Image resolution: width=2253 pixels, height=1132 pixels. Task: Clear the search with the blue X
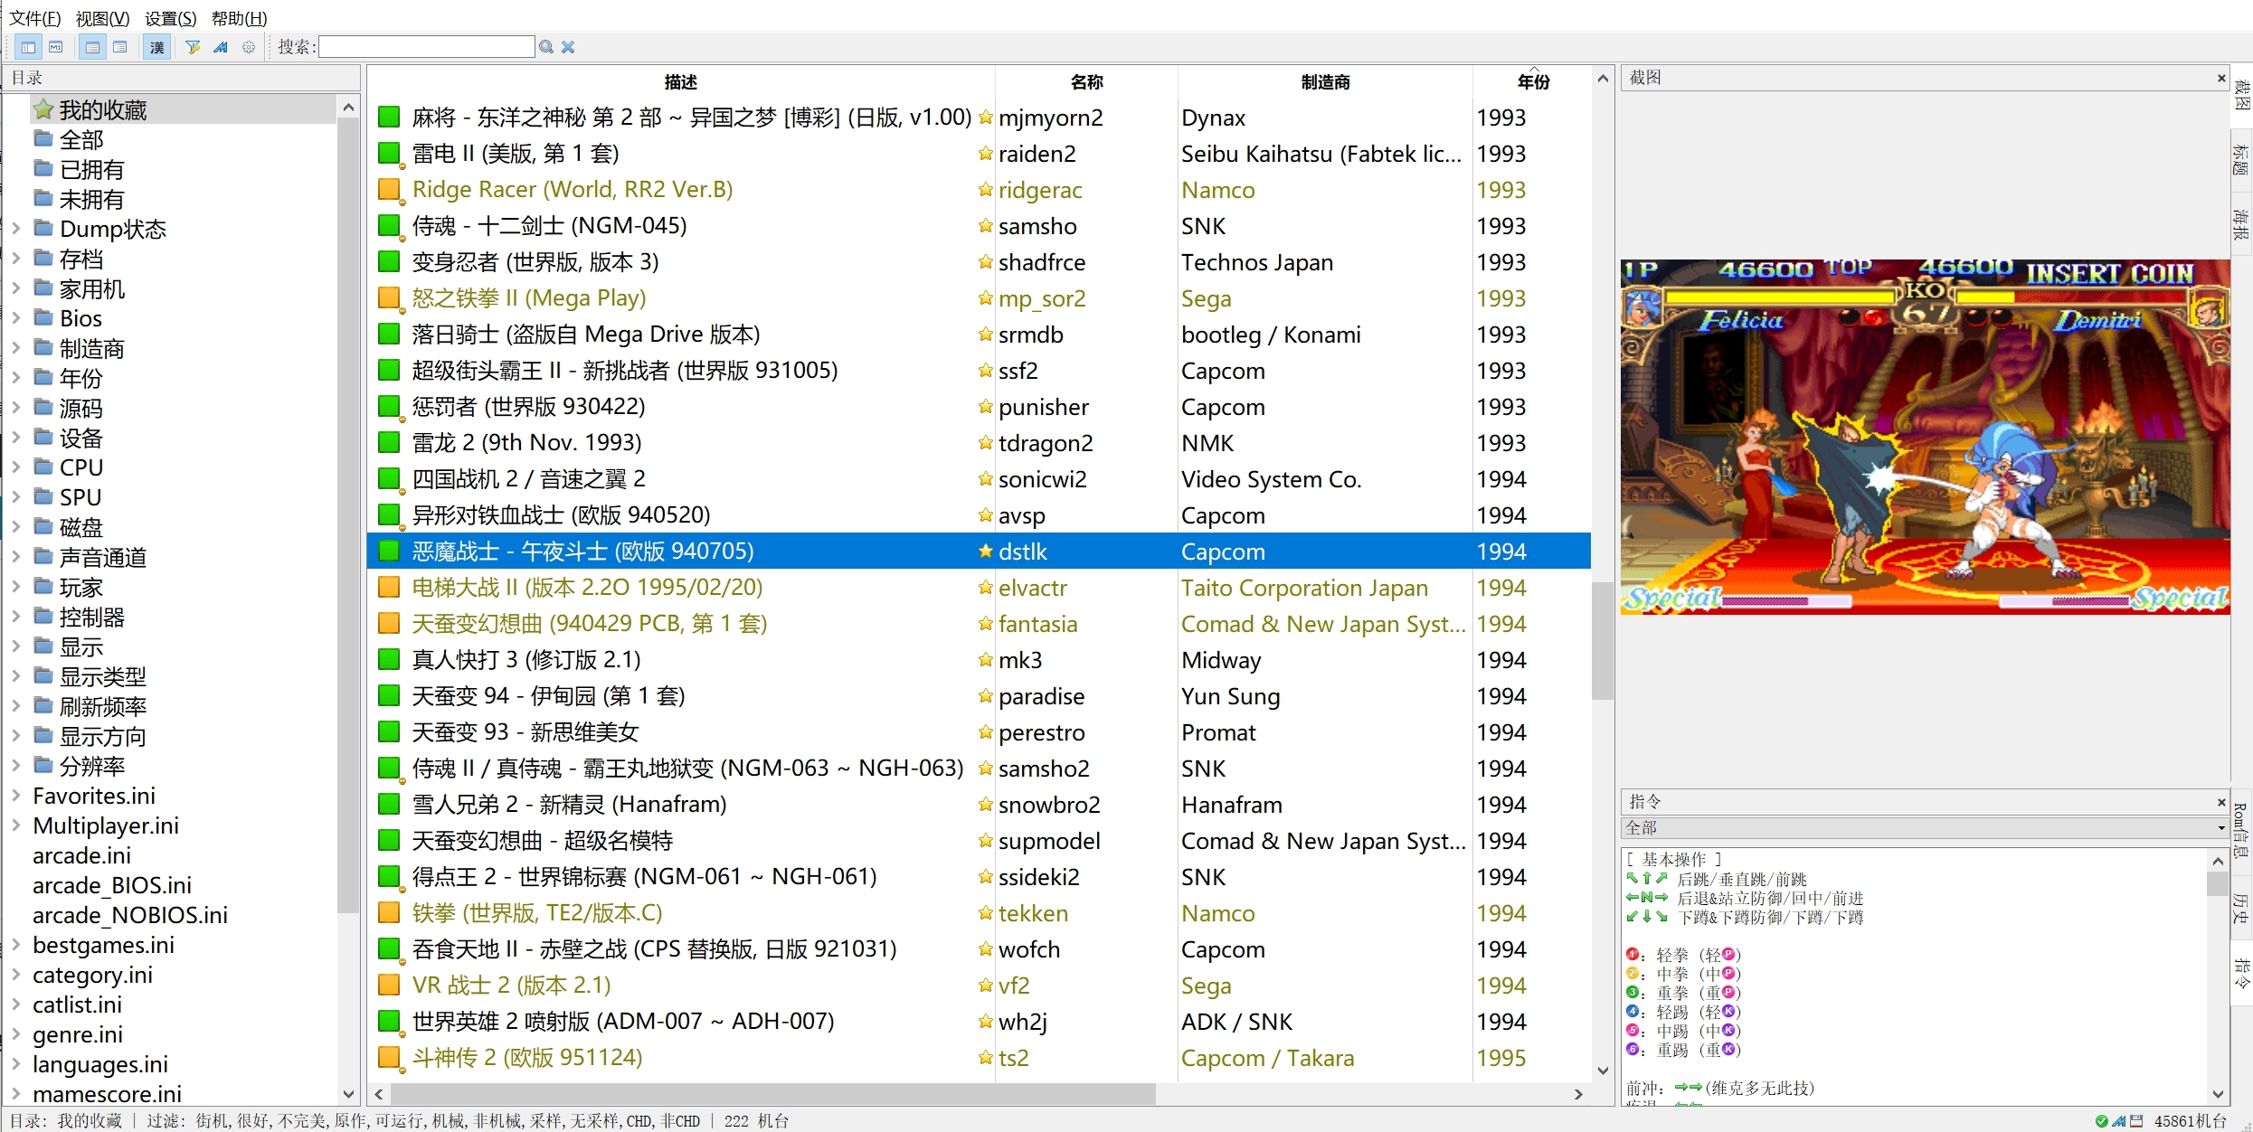point(568,47)
